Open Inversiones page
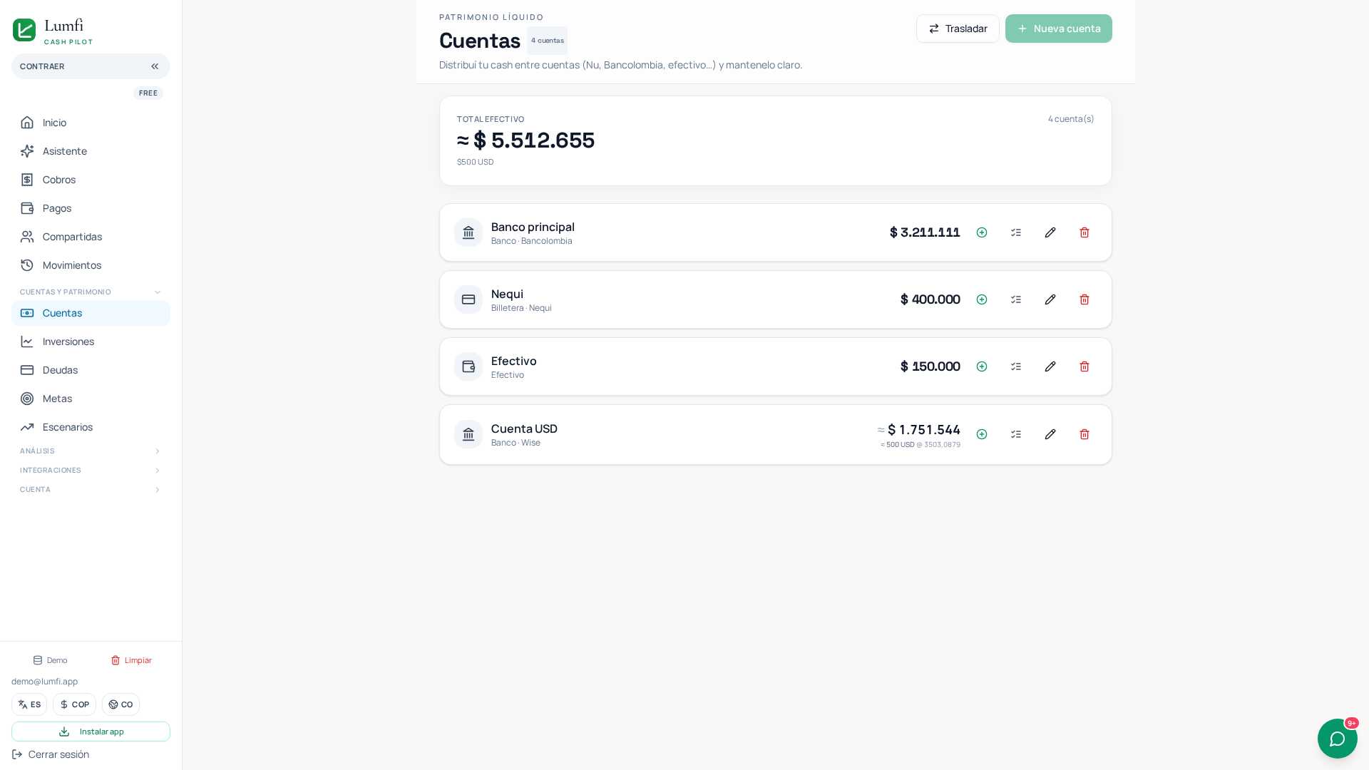Screen dimensions: 1369x770 pos(91,342)
